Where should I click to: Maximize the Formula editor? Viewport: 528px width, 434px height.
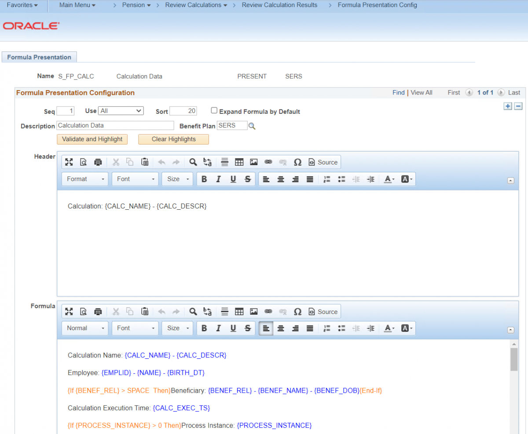[69, 311]
